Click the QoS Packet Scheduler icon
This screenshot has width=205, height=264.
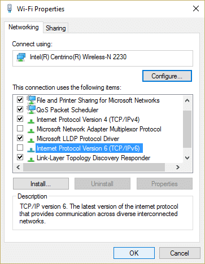click(x=31, y=109)
